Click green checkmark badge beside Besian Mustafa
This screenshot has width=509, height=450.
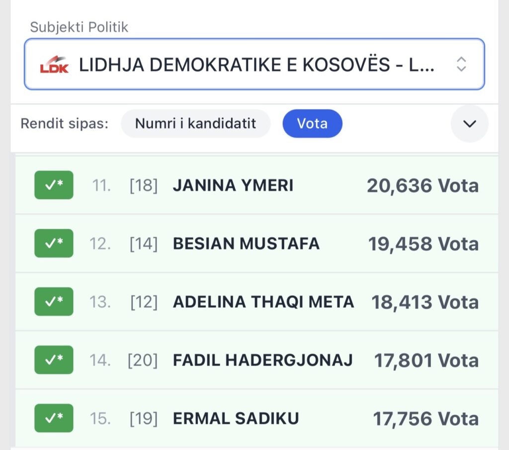click(54, 243)
